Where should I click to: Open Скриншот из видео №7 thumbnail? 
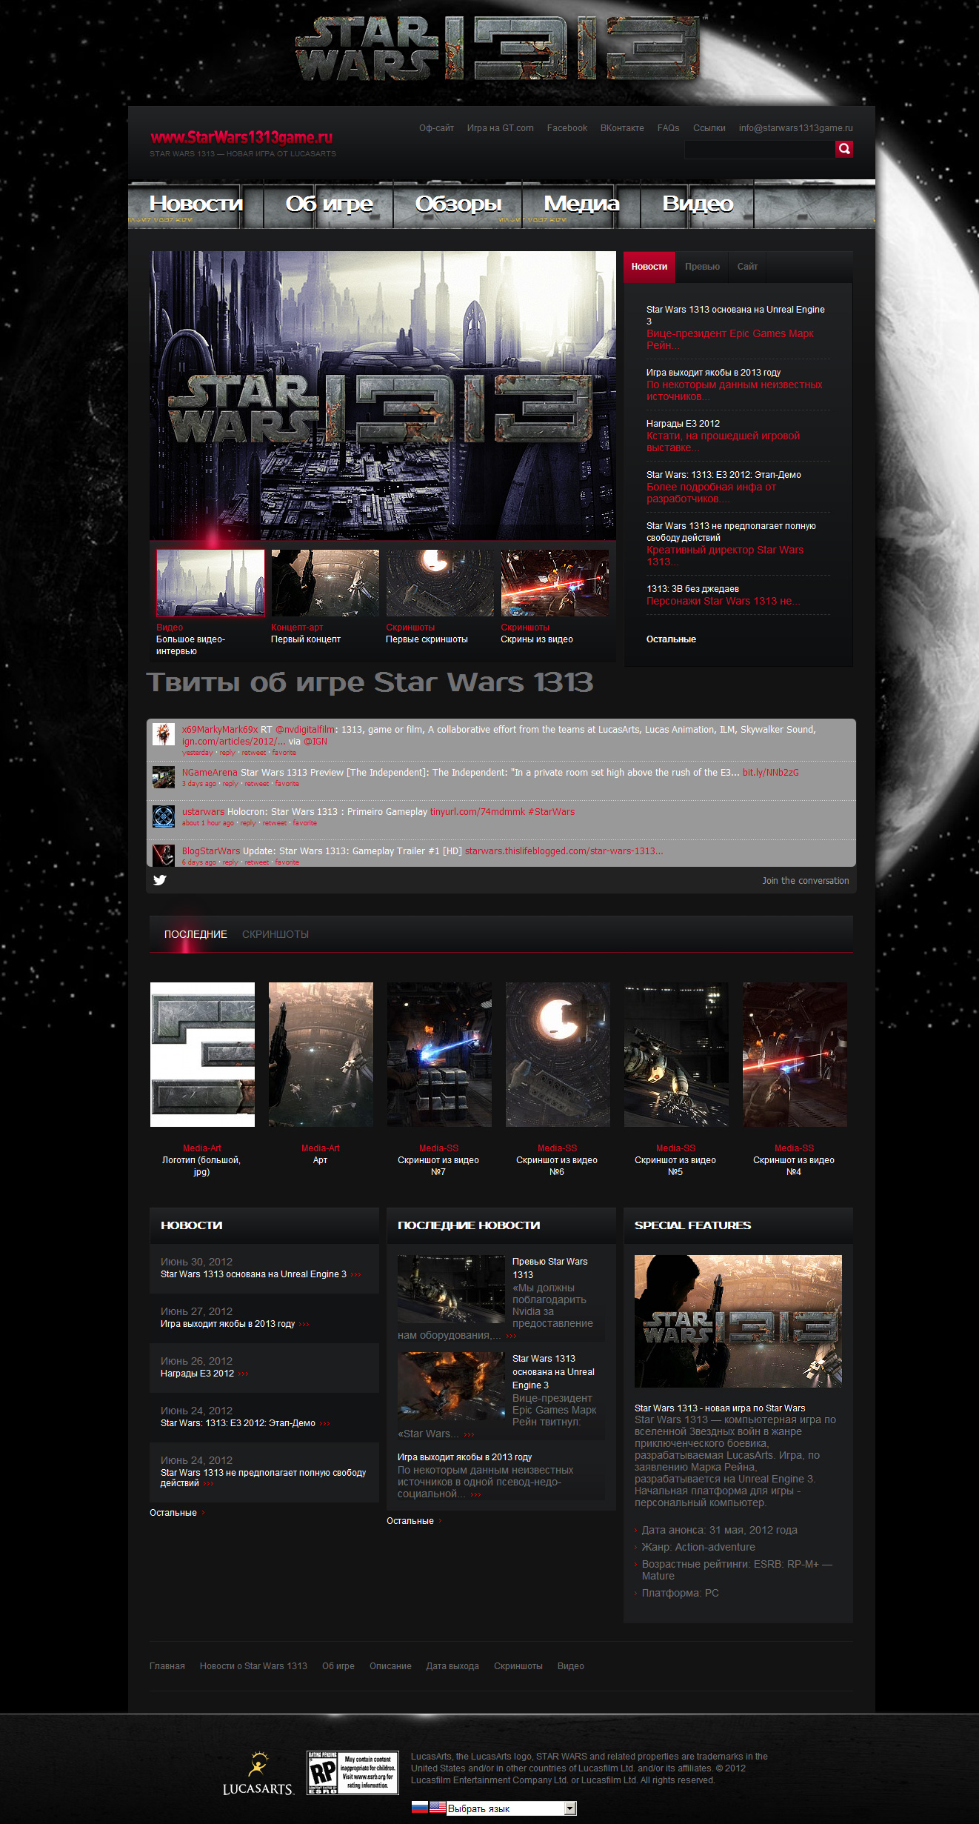(x=439, y=1054)
